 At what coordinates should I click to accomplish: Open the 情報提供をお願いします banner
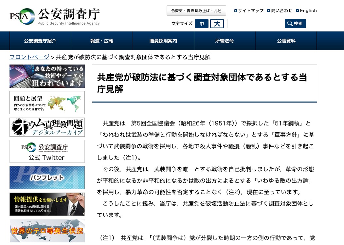point(47,204)
